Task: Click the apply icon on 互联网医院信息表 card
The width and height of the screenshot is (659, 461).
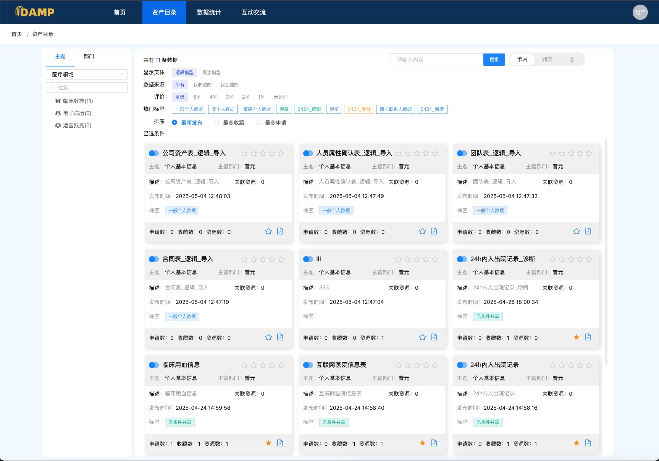Action: pos(434,443)
